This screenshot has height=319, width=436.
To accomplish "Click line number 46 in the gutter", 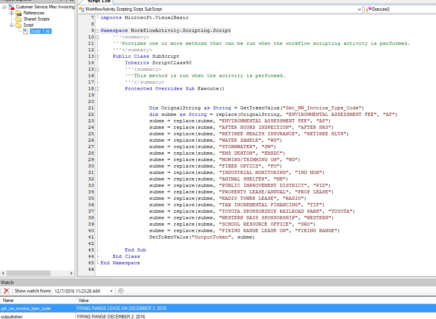I will tap(91, 270).
